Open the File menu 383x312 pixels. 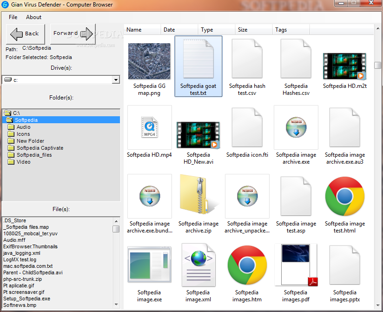pos(13,17)
